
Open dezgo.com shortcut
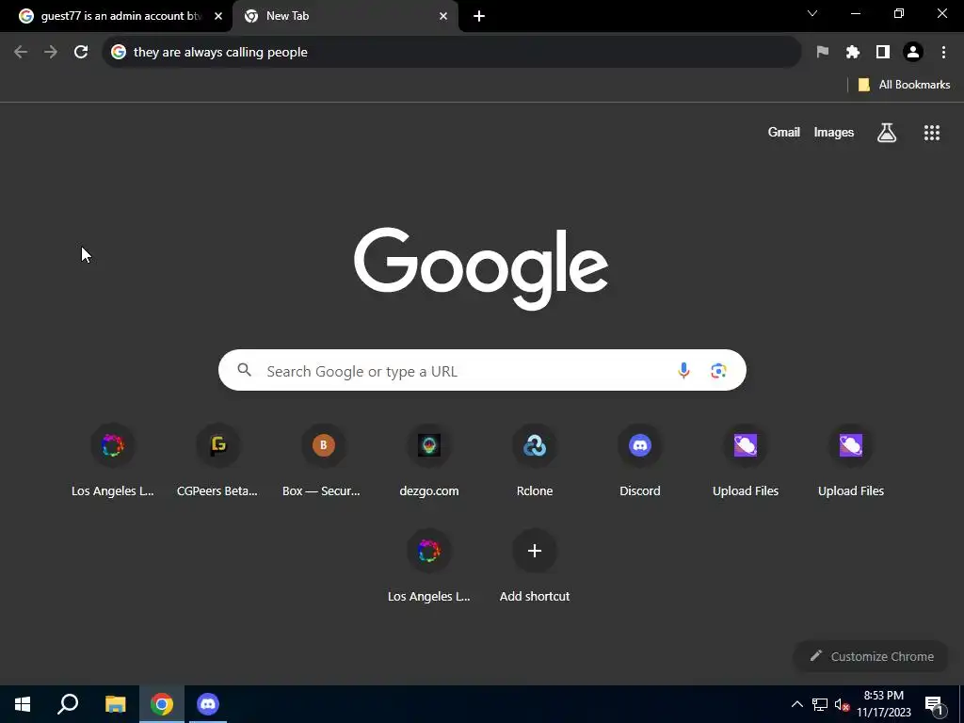429,461
